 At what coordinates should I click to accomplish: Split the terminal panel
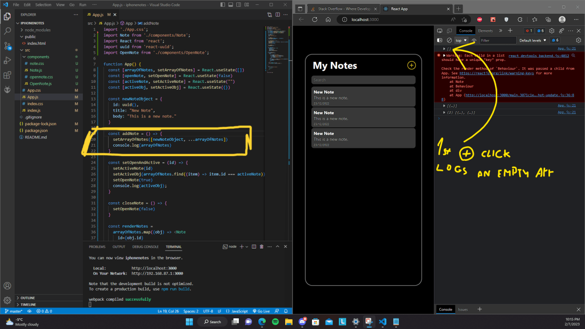[x=254, y=247]
